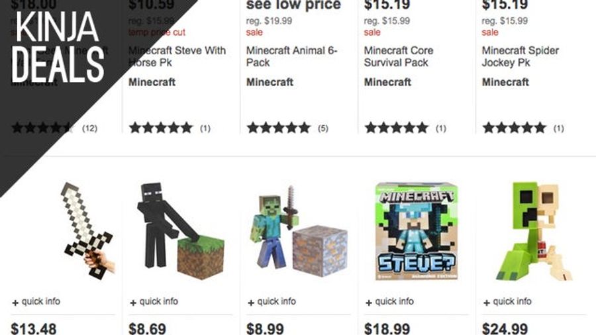The height and width of the screenshot is (335, 596).
Task: Open the Minecraft foam sword product image
Action: (87, 230)
